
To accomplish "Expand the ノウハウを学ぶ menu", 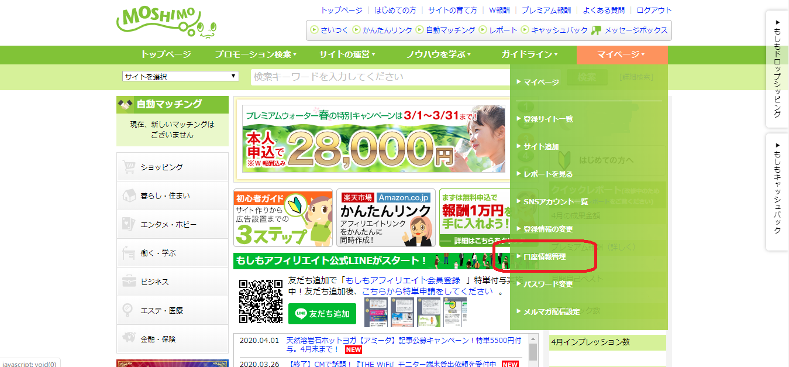I will (439, 54).
